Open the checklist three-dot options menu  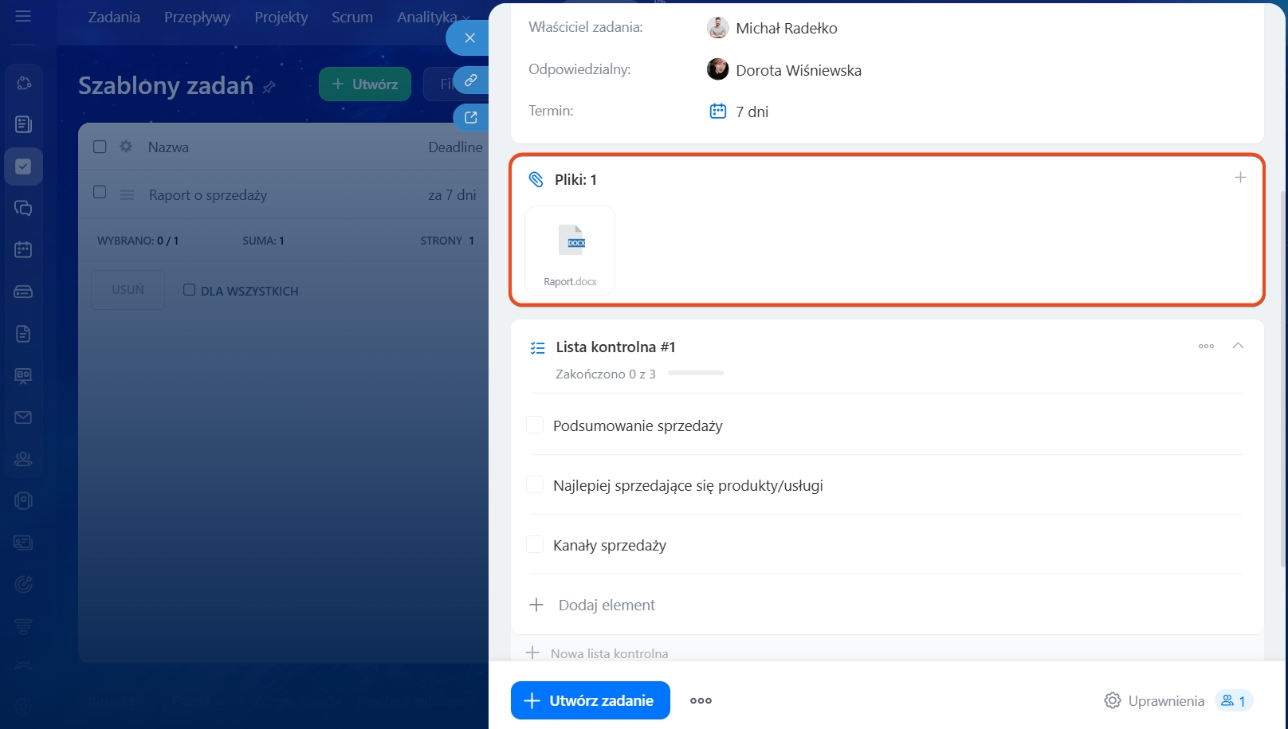[1206, 346]
